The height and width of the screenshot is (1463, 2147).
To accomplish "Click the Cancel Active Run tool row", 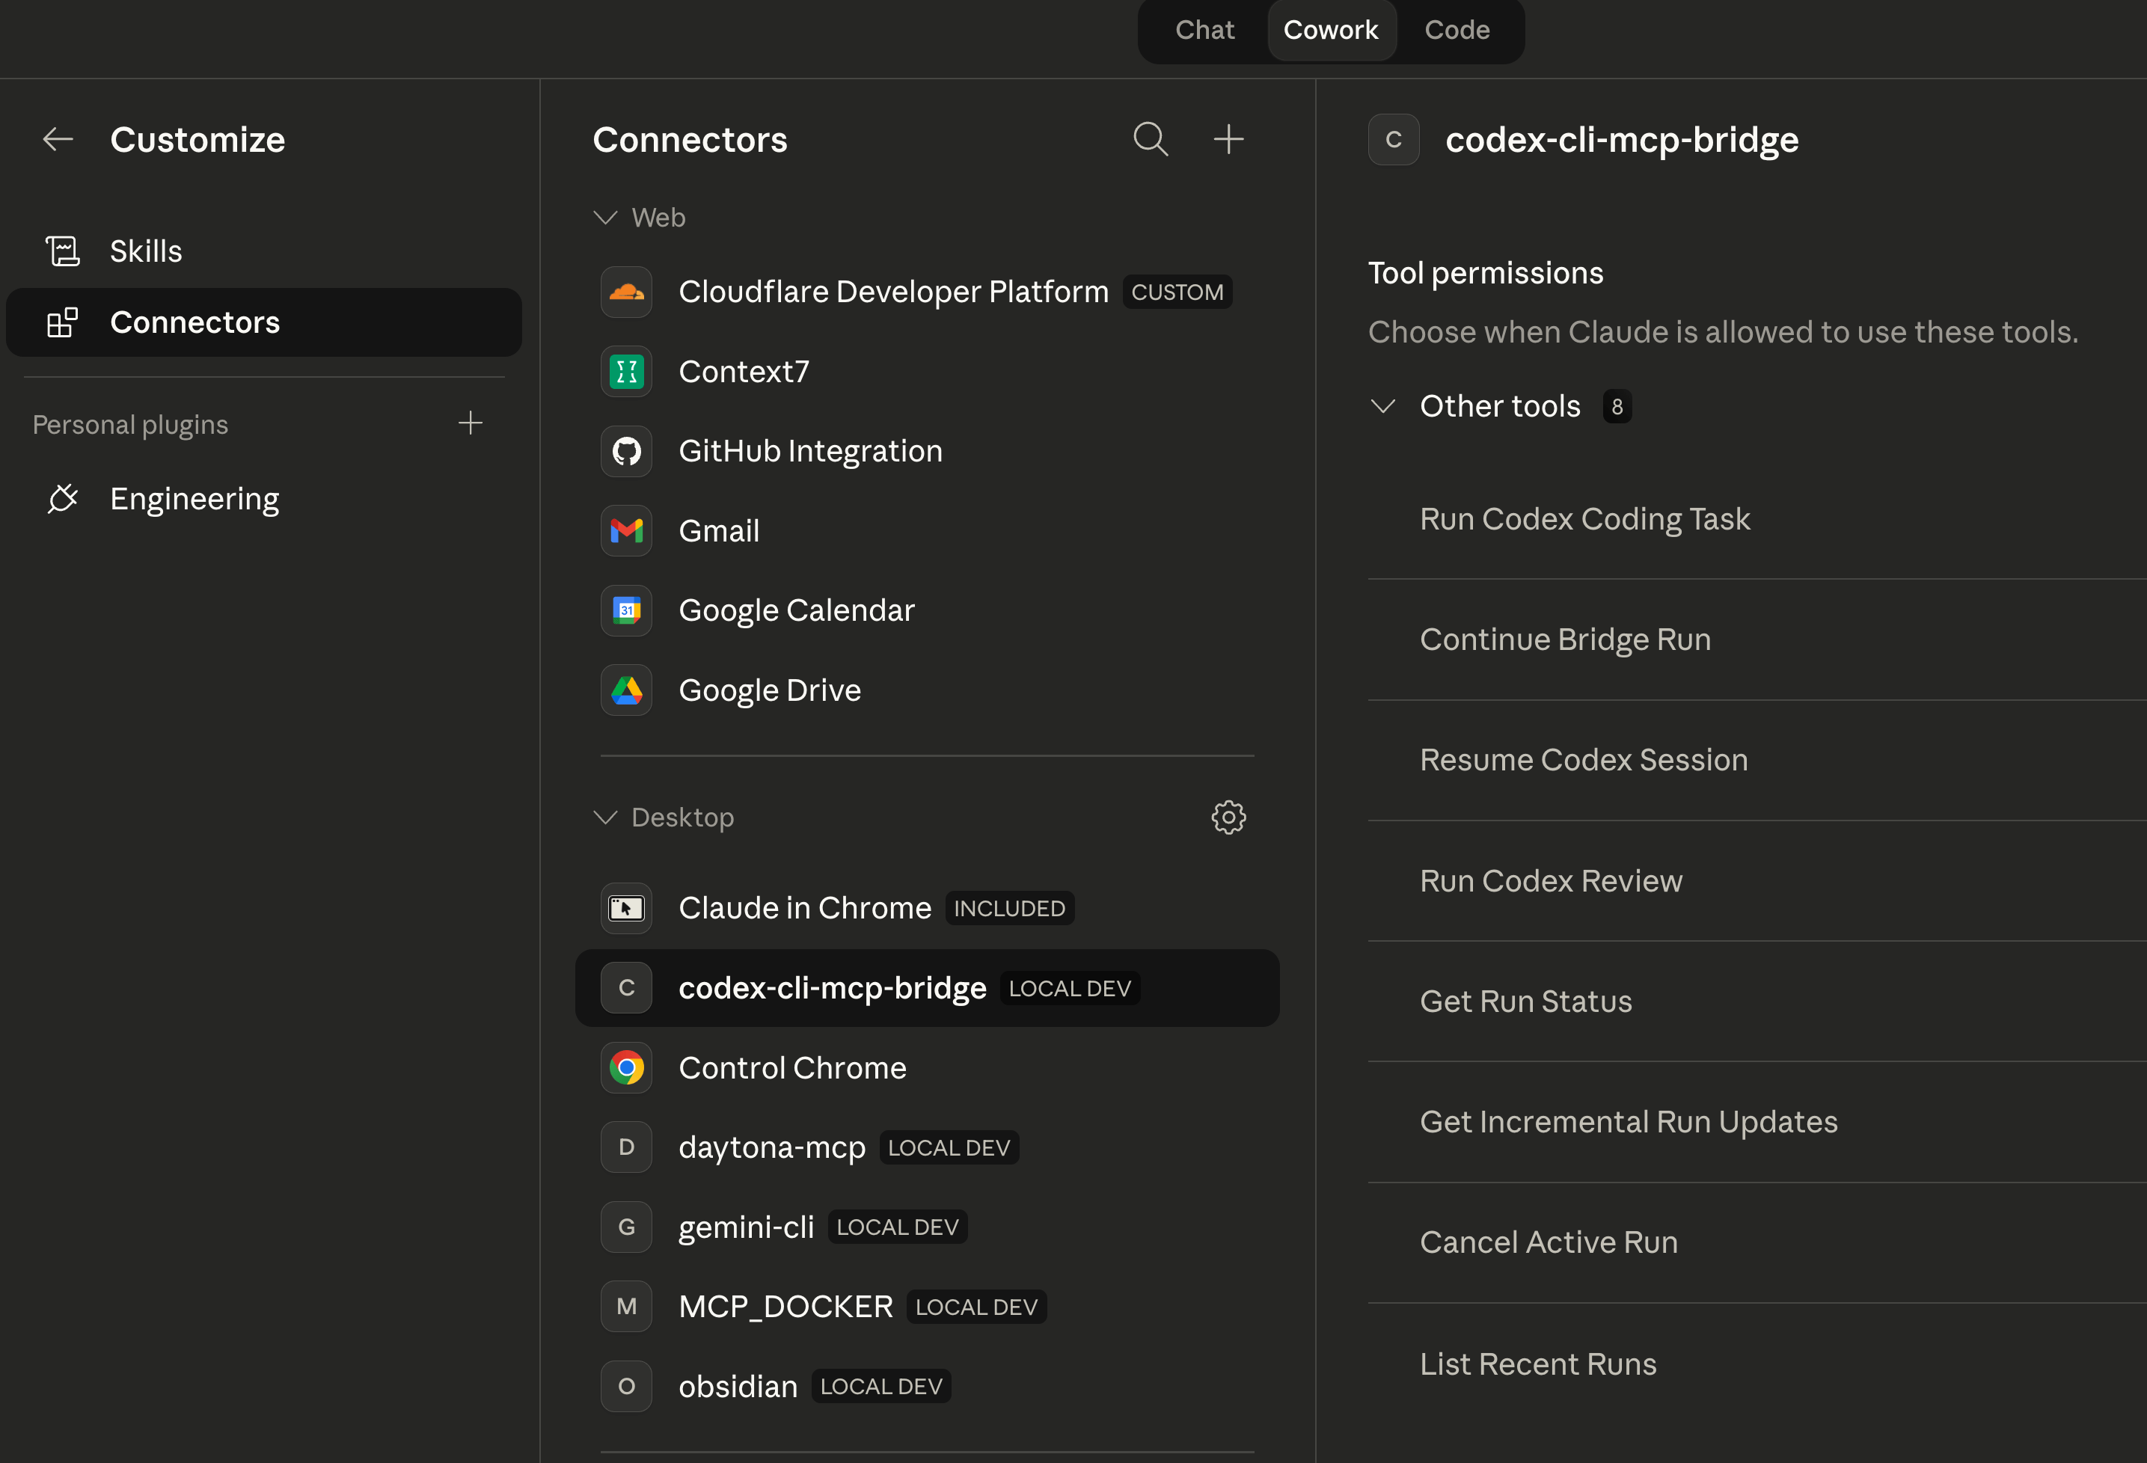I will point(1549,1242).
